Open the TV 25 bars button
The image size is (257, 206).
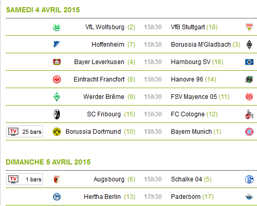point(25,132)
